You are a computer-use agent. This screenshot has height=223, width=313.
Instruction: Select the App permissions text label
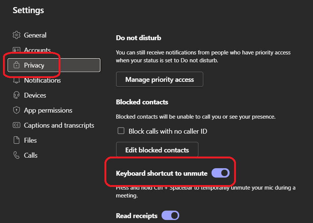(x=48, y=110)
